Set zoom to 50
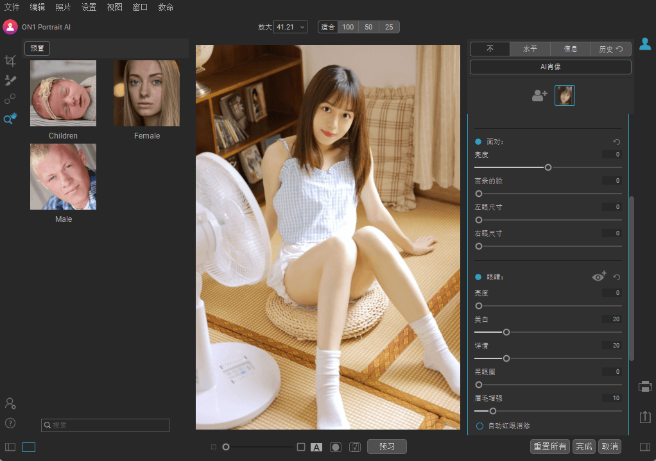The width and height of the screenshot is (656, 461). tap(368, 27)
